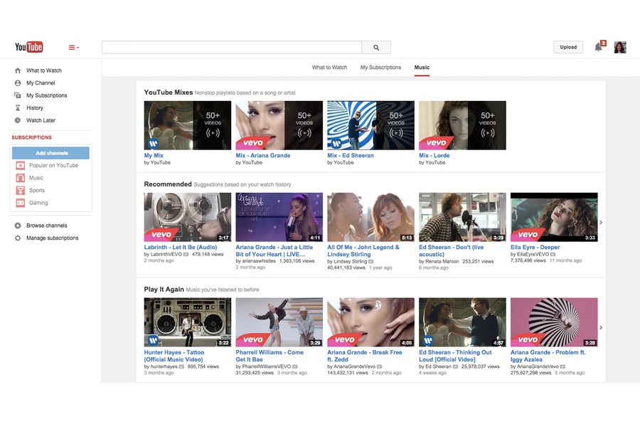Image resolution: width=640 pixels, height=427 pixels.
Task: Open Manage subscriptions link
Action: (x=52, y=238)
